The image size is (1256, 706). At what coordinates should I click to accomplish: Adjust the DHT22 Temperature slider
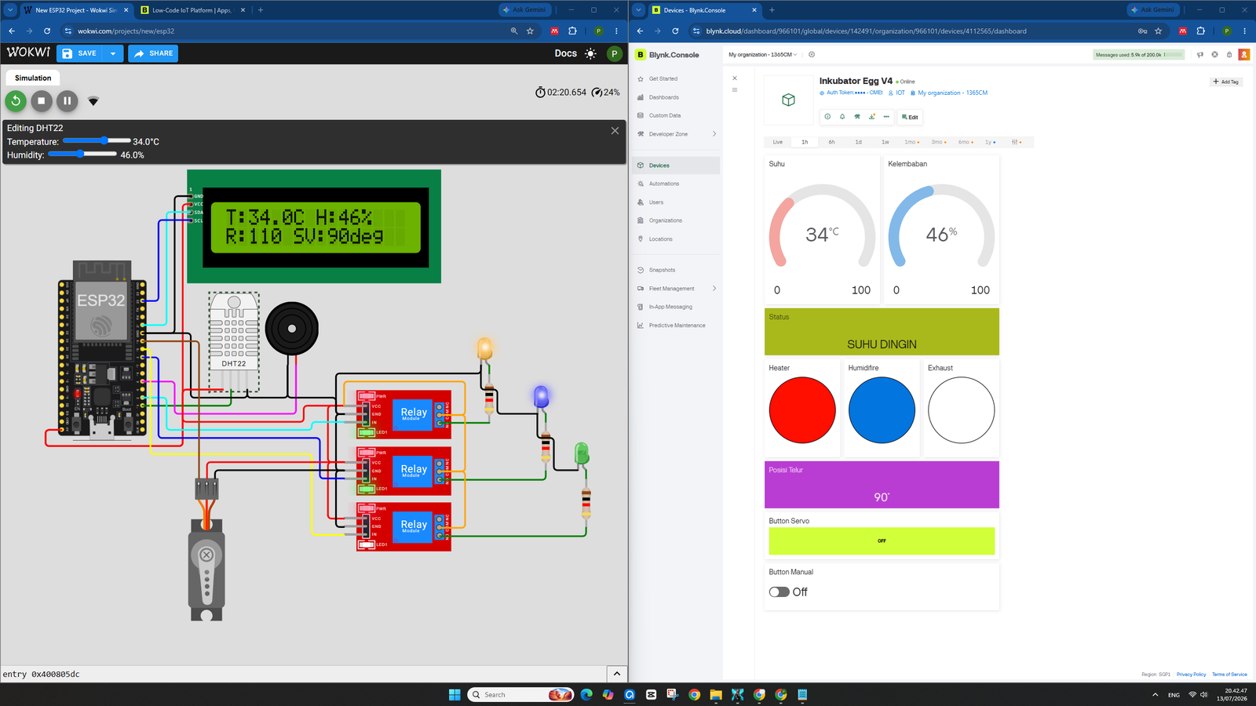tap(97, 140)
